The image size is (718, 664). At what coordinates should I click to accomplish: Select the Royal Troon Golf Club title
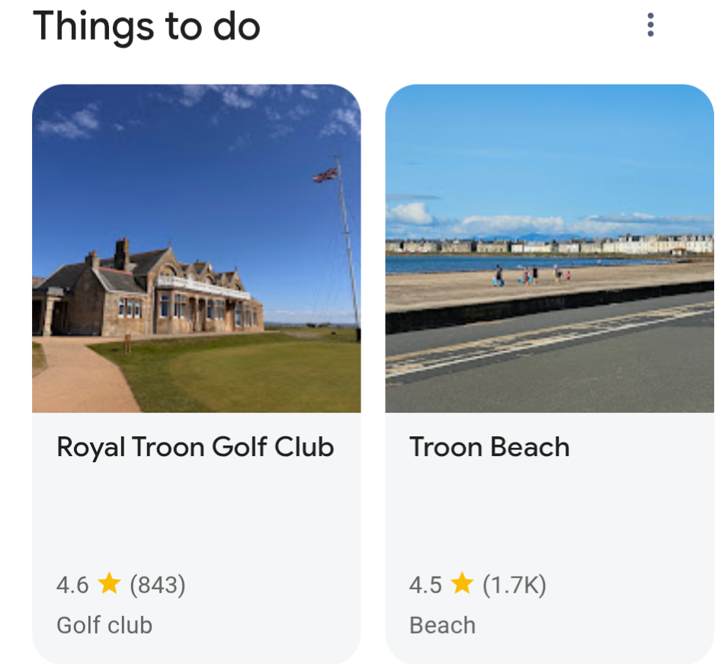coord(195,447)
